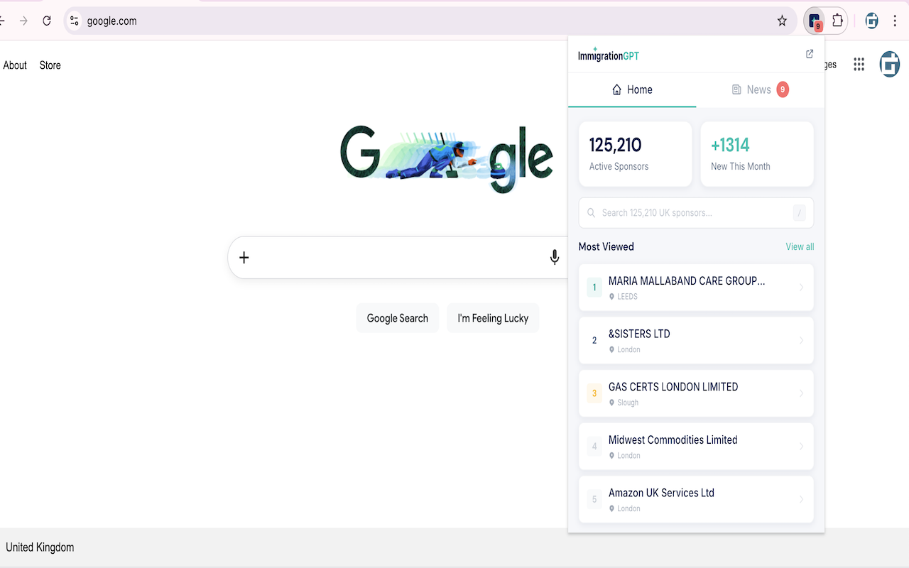The image size is (909, 568).
Task: Click the Google Search button
Action: pos(398,318)
